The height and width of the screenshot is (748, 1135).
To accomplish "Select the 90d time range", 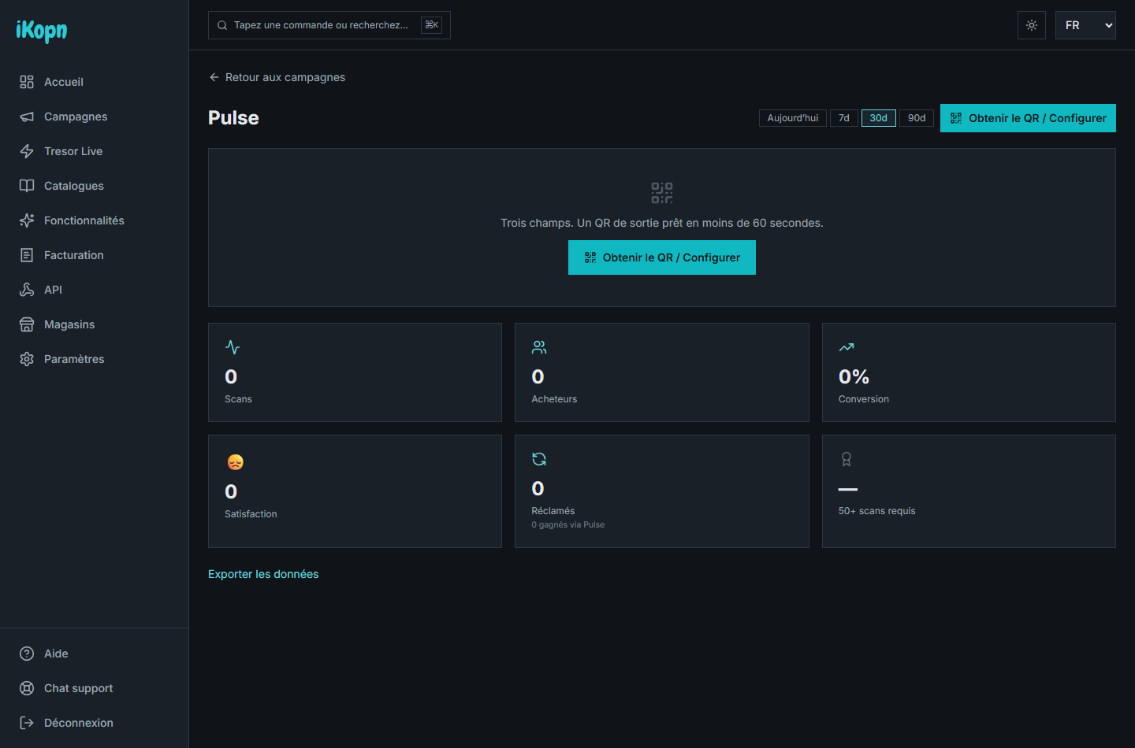I will tap(917, 118).
